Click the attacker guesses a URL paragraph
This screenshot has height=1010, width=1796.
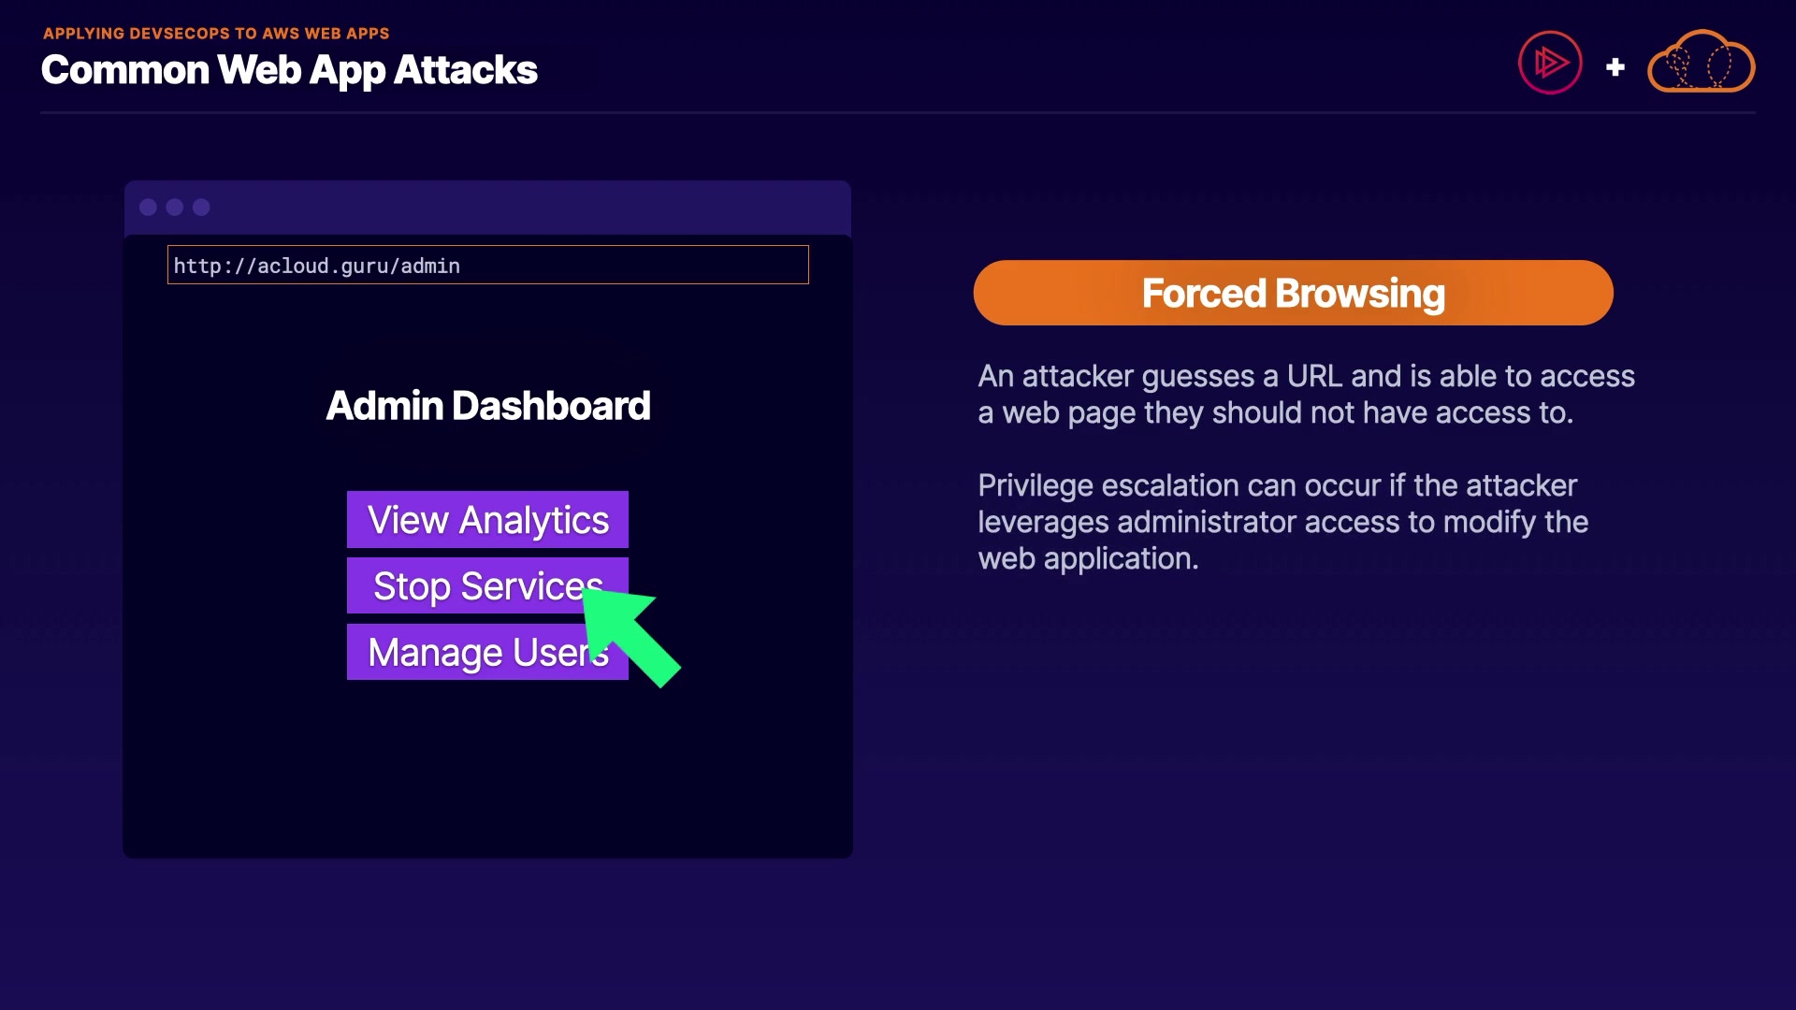pos(1306,394)
